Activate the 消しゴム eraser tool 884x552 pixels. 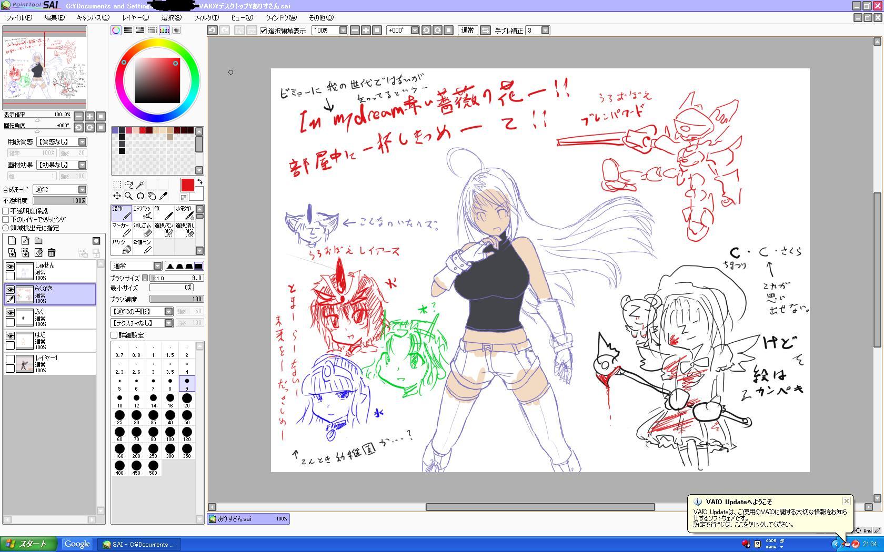(142, 229)
